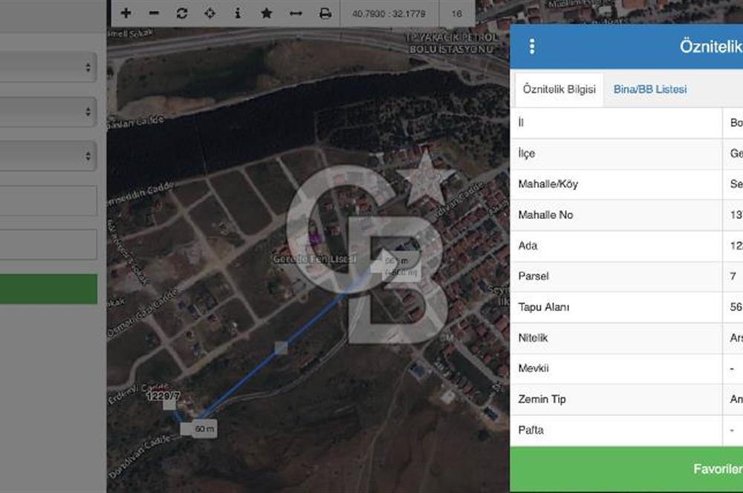
Task: Open the third dropdown in left panel
Action: coord(48,156)
